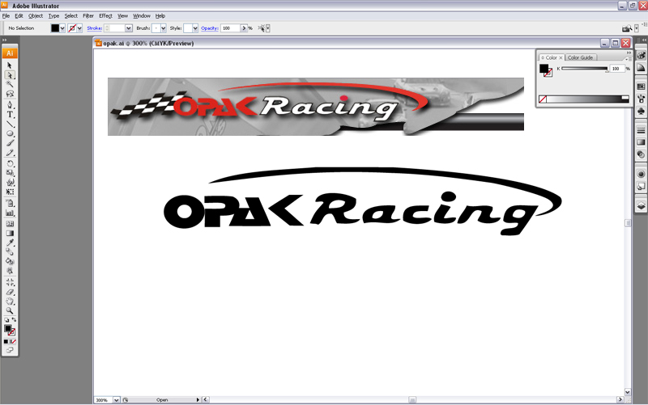Click the K percentage value field
The width and height of the screenshot is (648, 405).
[x=616, y=69]
